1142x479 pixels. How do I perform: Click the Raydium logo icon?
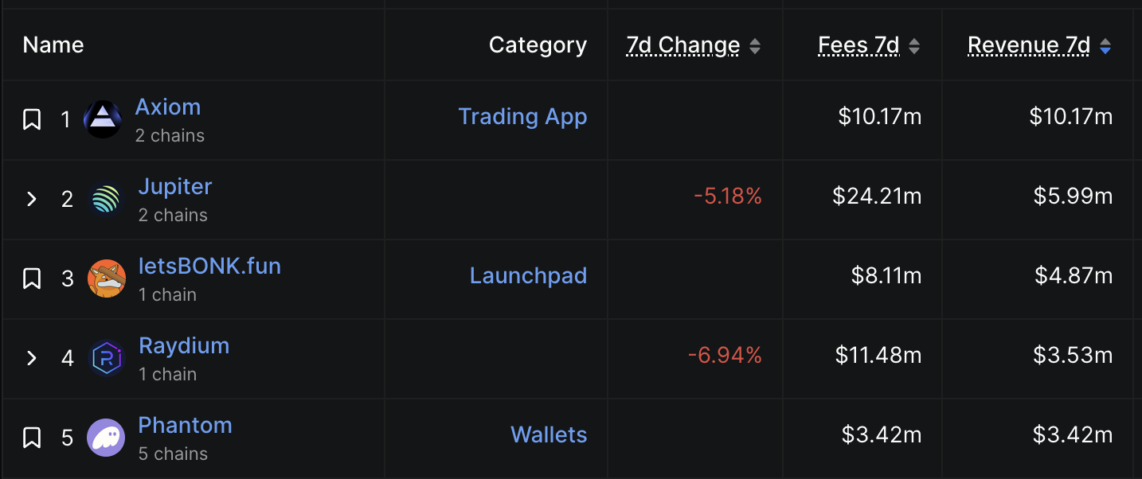[x=106, y=358]
